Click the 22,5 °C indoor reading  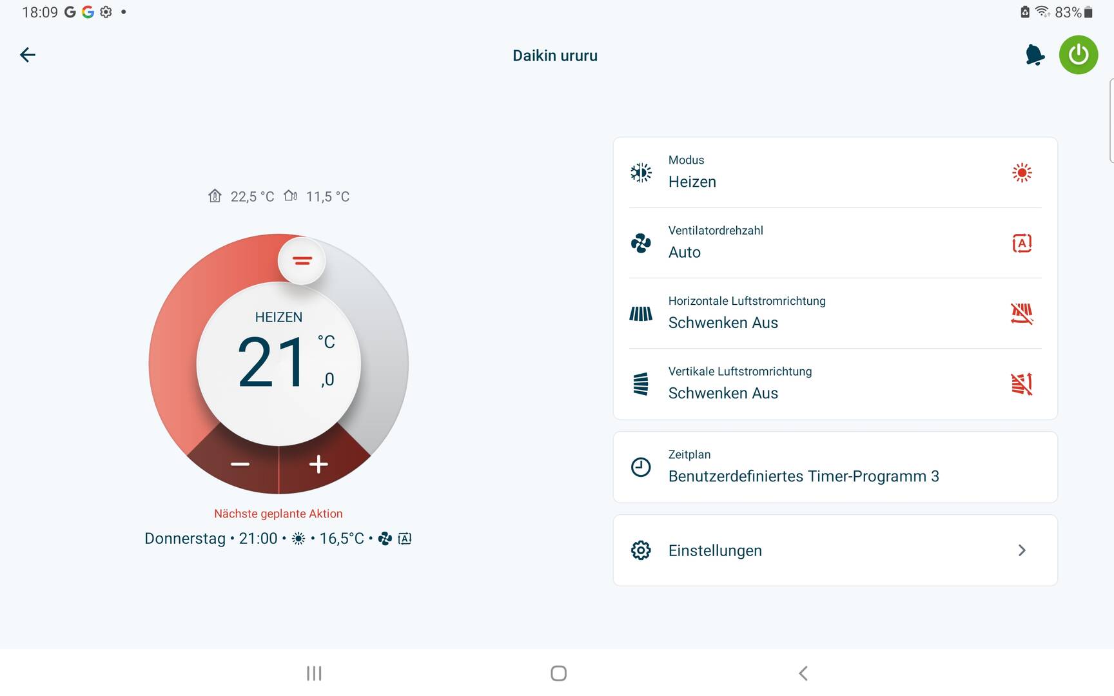tap(252, 197)
